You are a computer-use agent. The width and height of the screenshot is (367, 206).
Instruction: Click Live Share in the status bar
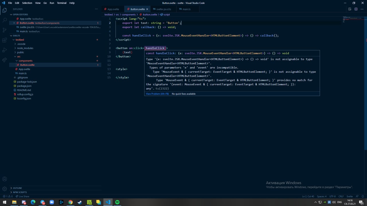point(22,197)
